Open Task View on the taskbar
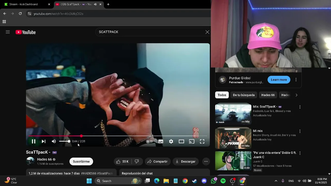331x186 pixels. pyautogui.click(x=147, y=181)
